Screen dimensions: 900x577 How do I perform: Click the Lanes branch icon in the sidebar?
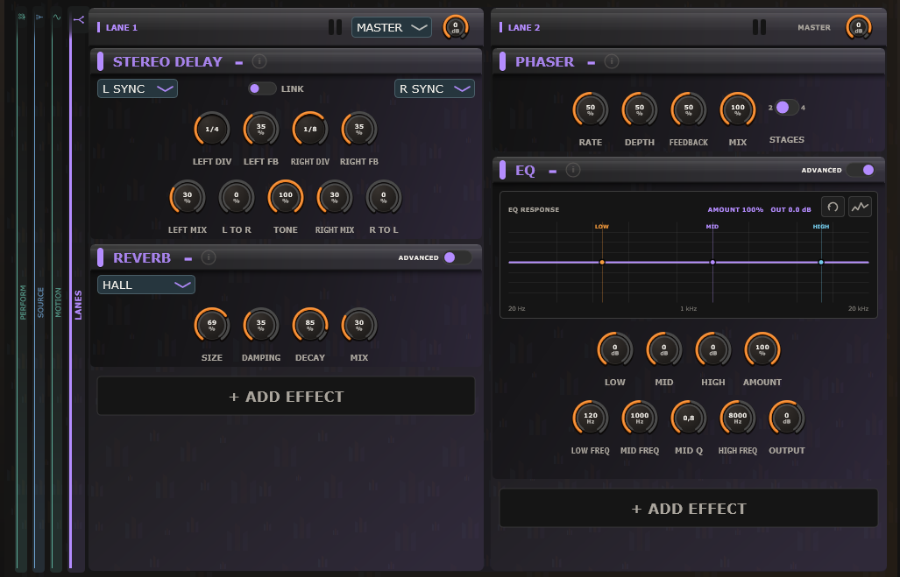(x=79, y=19)
